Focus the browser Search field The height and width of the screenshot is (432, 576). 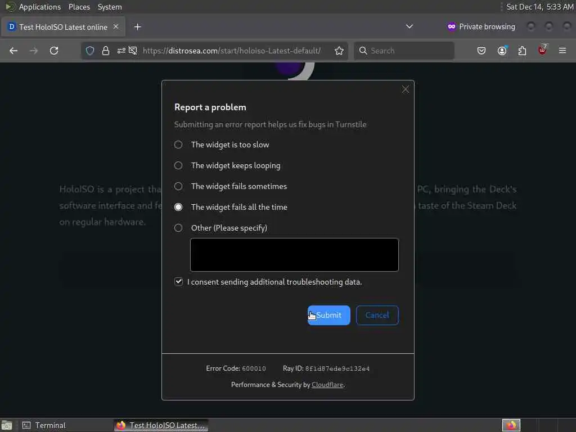click(404, 51)
